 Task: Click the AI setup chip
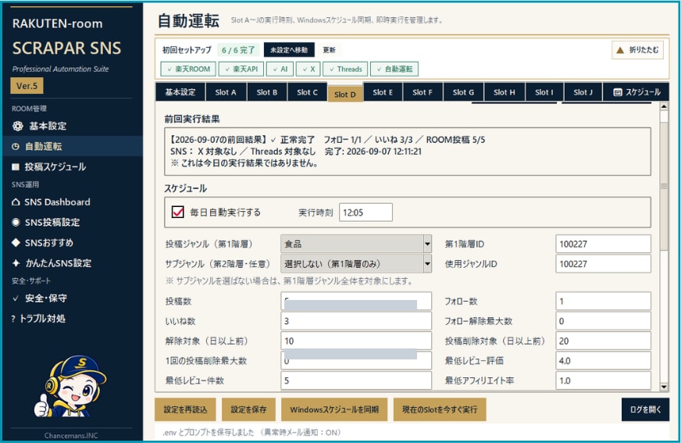(x=280, y=69)
